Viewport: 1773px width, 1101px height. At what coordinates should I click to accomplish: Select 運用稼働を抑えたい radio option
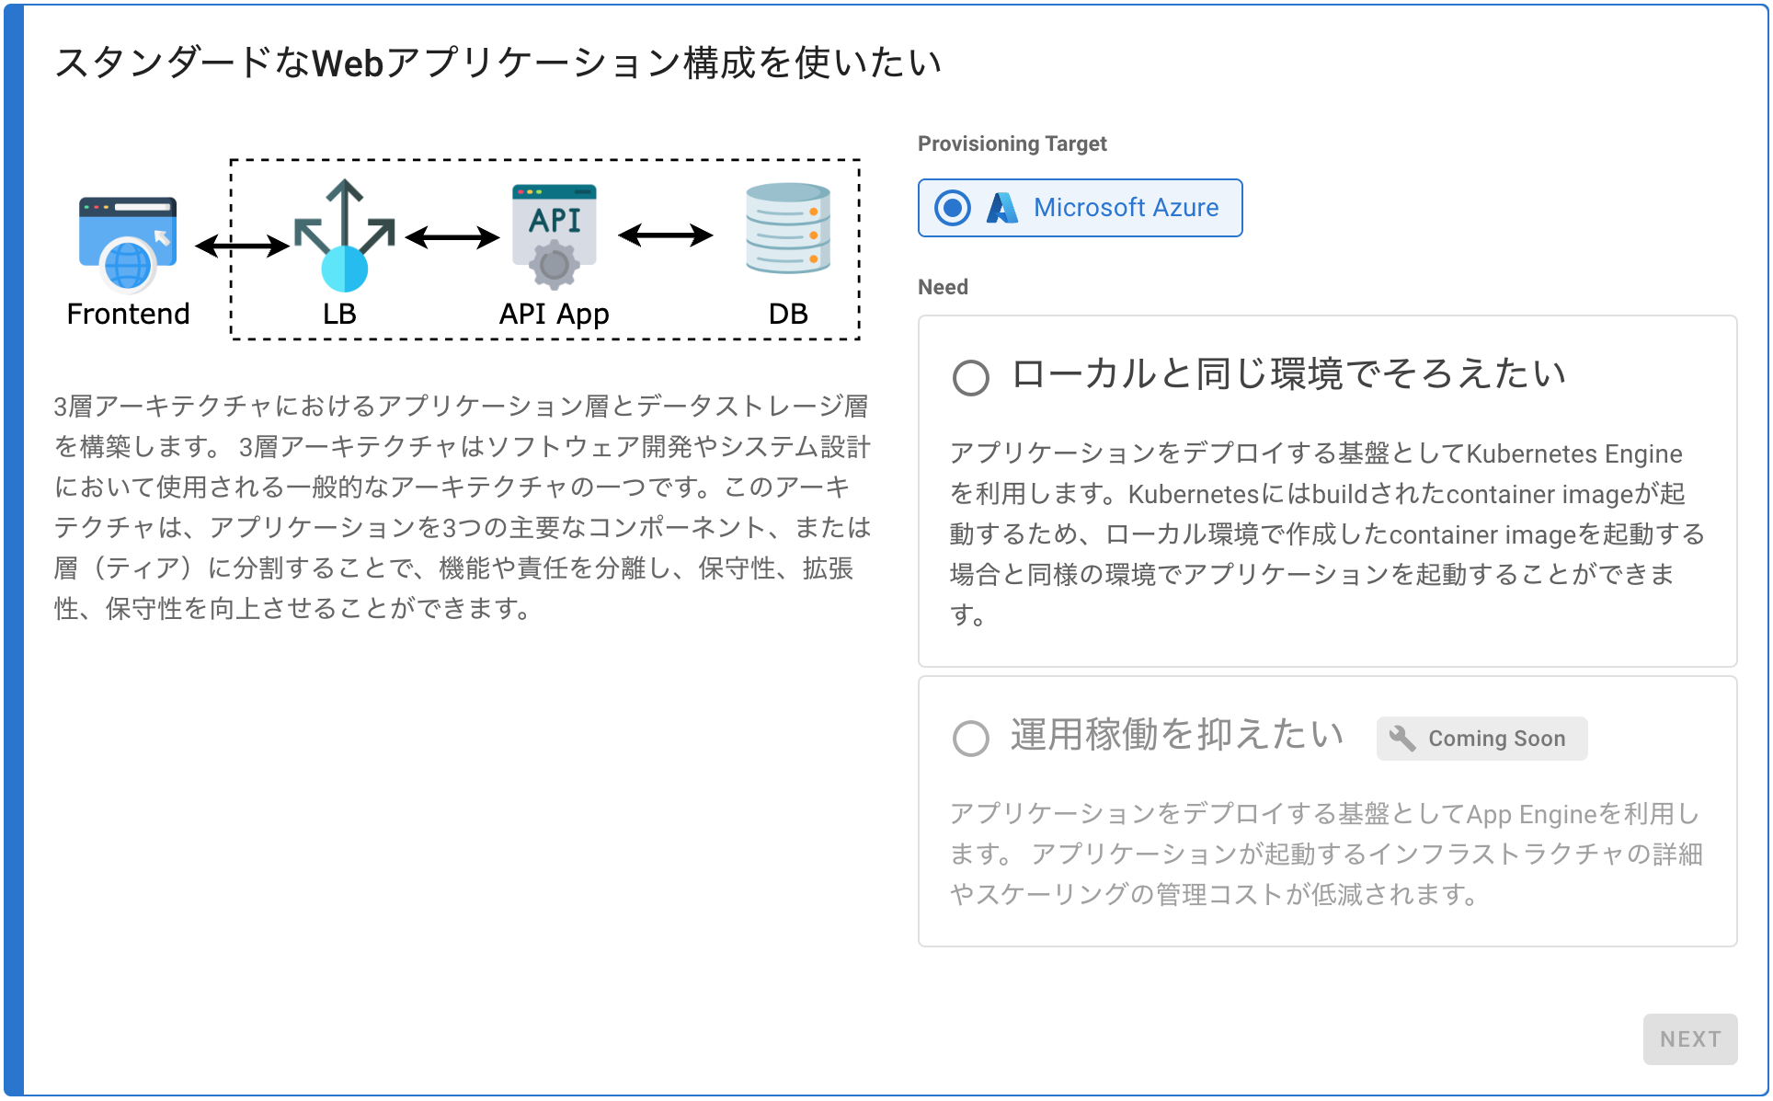tap(971, 738)
